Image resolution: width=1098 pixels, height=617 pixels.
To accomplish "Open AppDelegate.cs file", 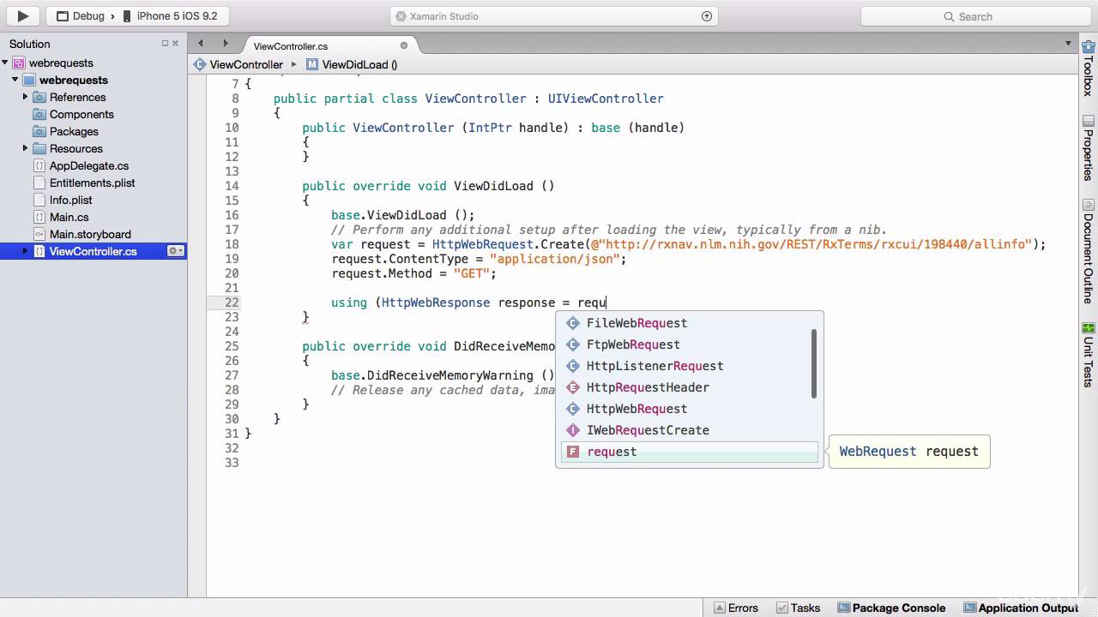I will click(x=89, y=165).
